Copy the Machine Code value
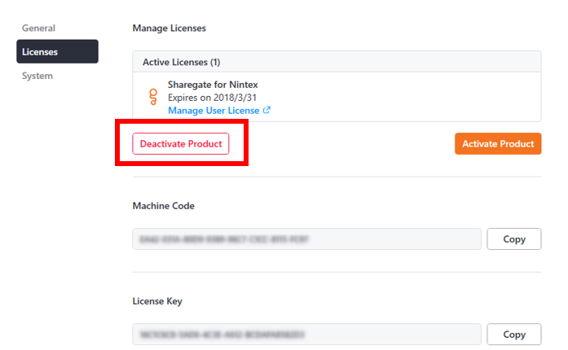The height and width of the screenshot is (350, 568). (x=513, y=239)
